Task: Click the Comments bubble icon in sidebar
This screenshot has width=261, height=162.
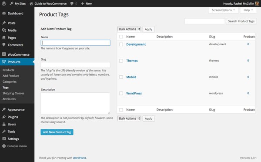Action: point(4,45)
